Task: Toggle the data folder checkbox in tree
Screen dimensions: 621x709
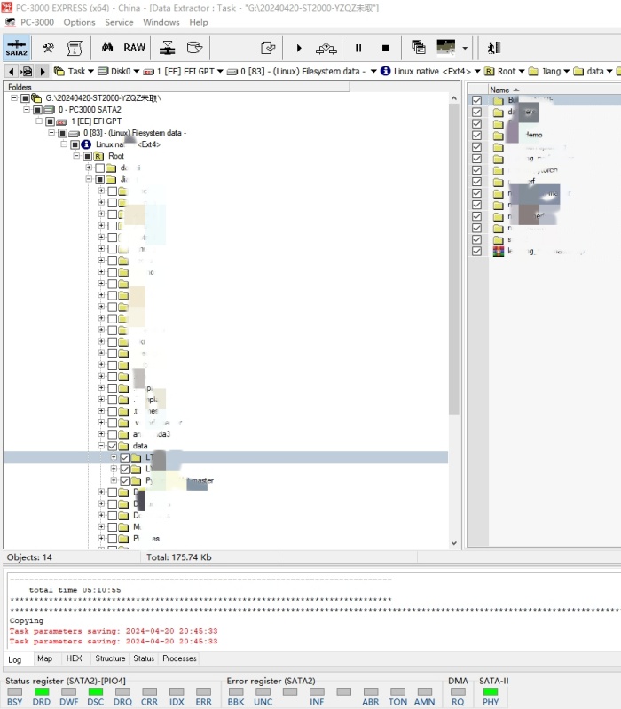Action: point(113,446)
